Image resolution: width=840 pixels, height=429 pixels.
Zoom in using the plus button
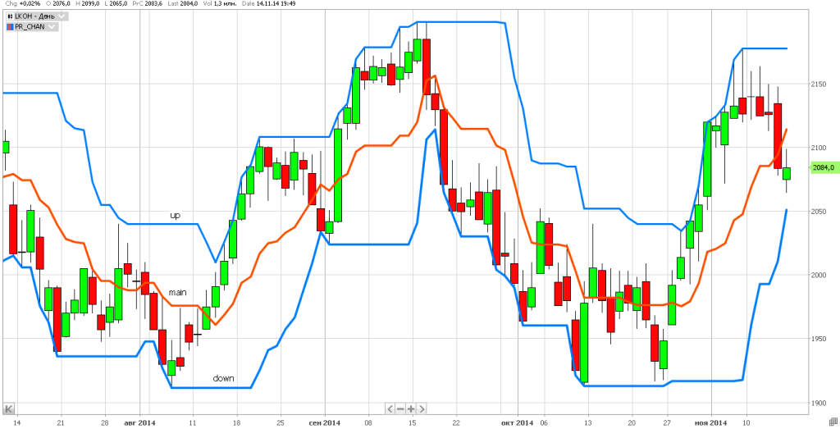[411, 408]
